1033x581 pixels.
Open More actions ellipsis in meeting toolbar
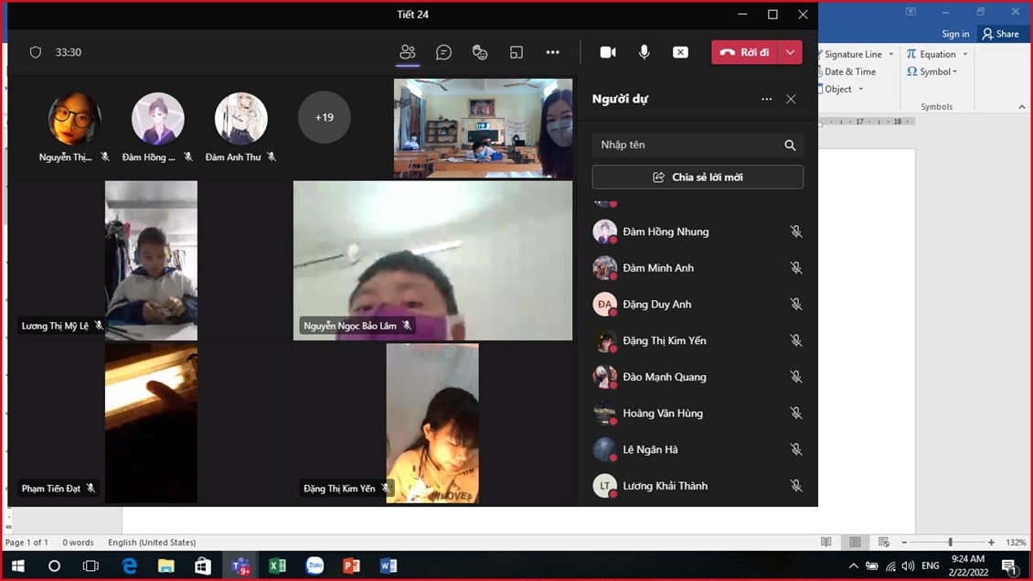pos(553,53)
